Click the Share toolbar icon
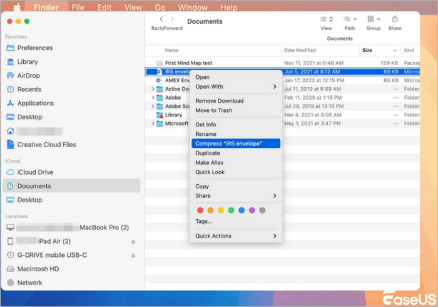 point(395,19)
